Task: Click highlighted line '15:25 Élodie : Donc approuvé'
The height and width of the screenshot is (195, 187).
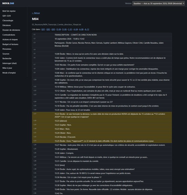Action: pos(102,141)
